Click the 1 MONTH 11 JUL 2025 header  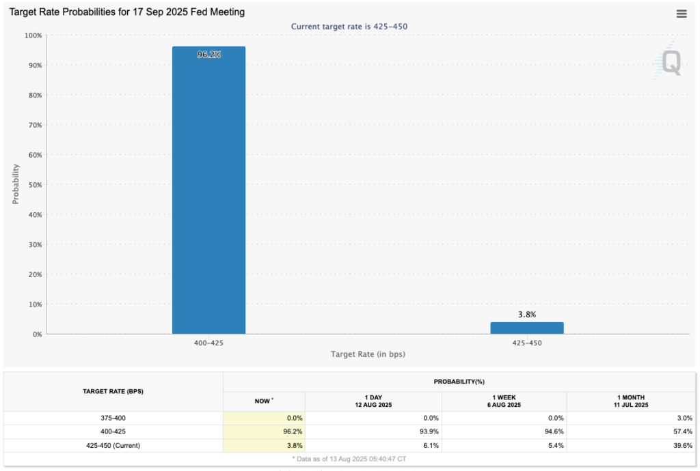[632, 400]
